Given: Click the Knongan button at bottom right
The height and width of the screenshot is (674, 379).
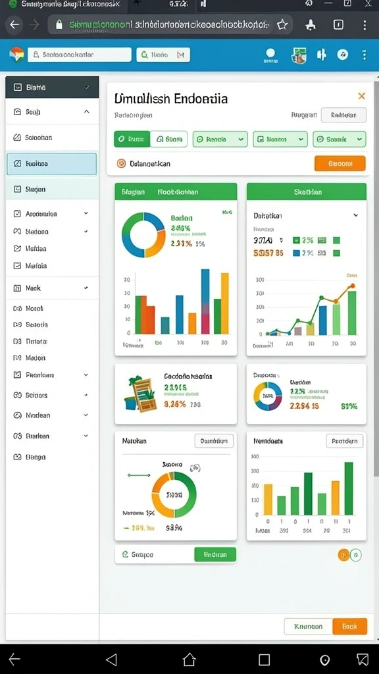Looking at the screenshot, I should click(308, 627).
